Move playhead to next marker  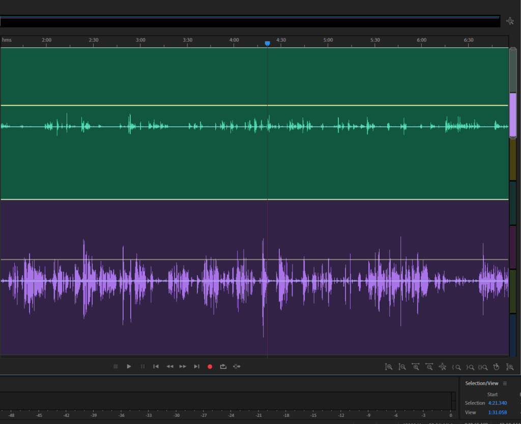pos(196,366)
